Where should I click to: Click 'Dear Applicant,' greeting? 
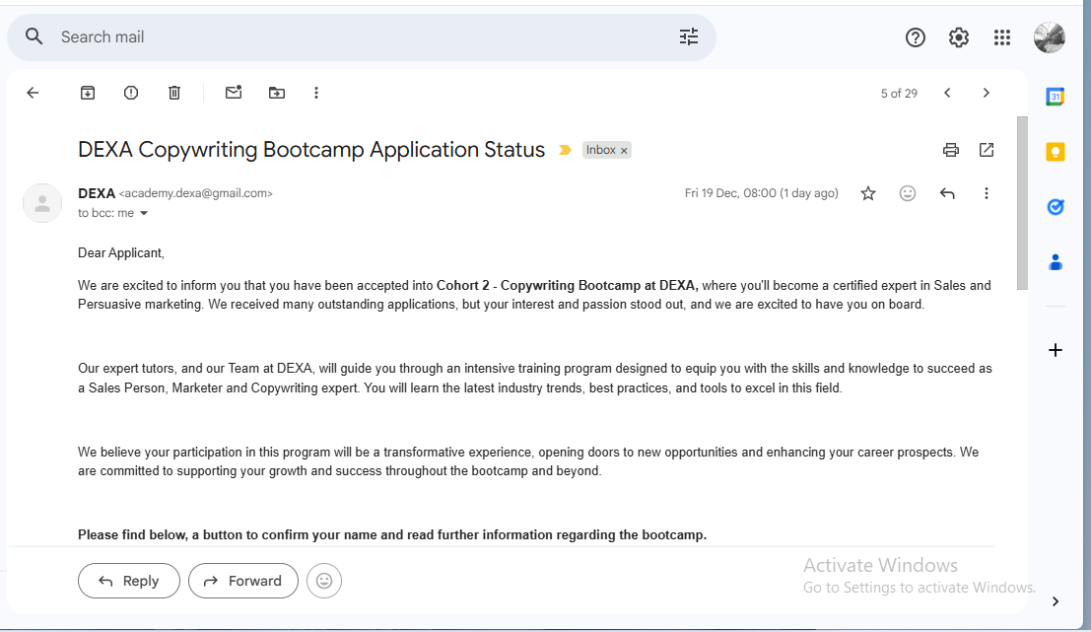coord(121,252)
